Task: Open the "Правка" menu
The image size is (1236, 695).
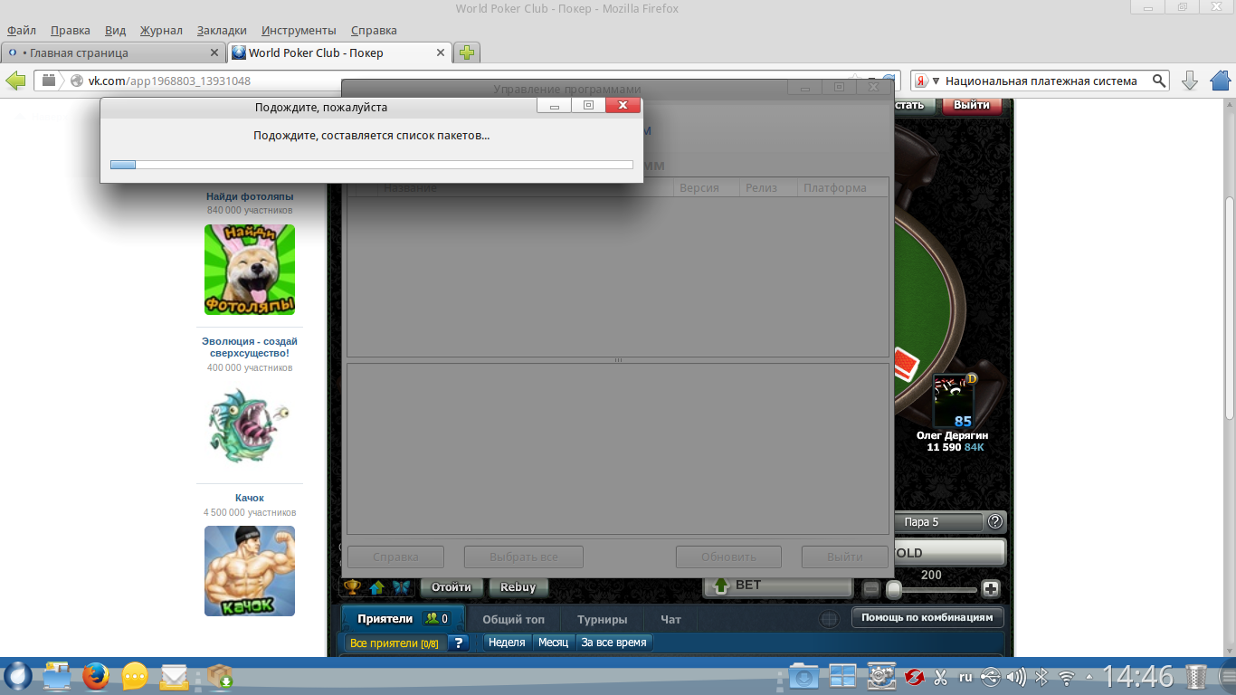Action: [x=71, y=30]
